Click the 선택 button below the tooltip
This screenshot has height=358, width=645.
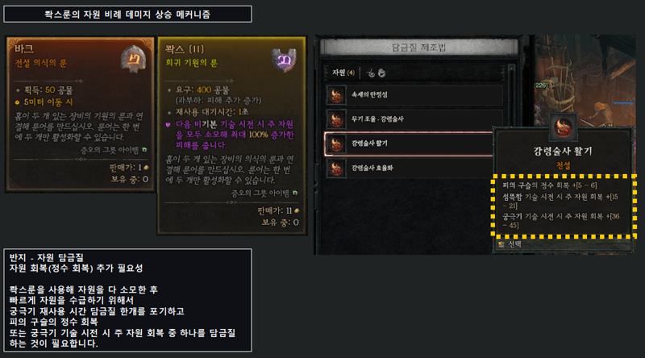tap(510, 244)
